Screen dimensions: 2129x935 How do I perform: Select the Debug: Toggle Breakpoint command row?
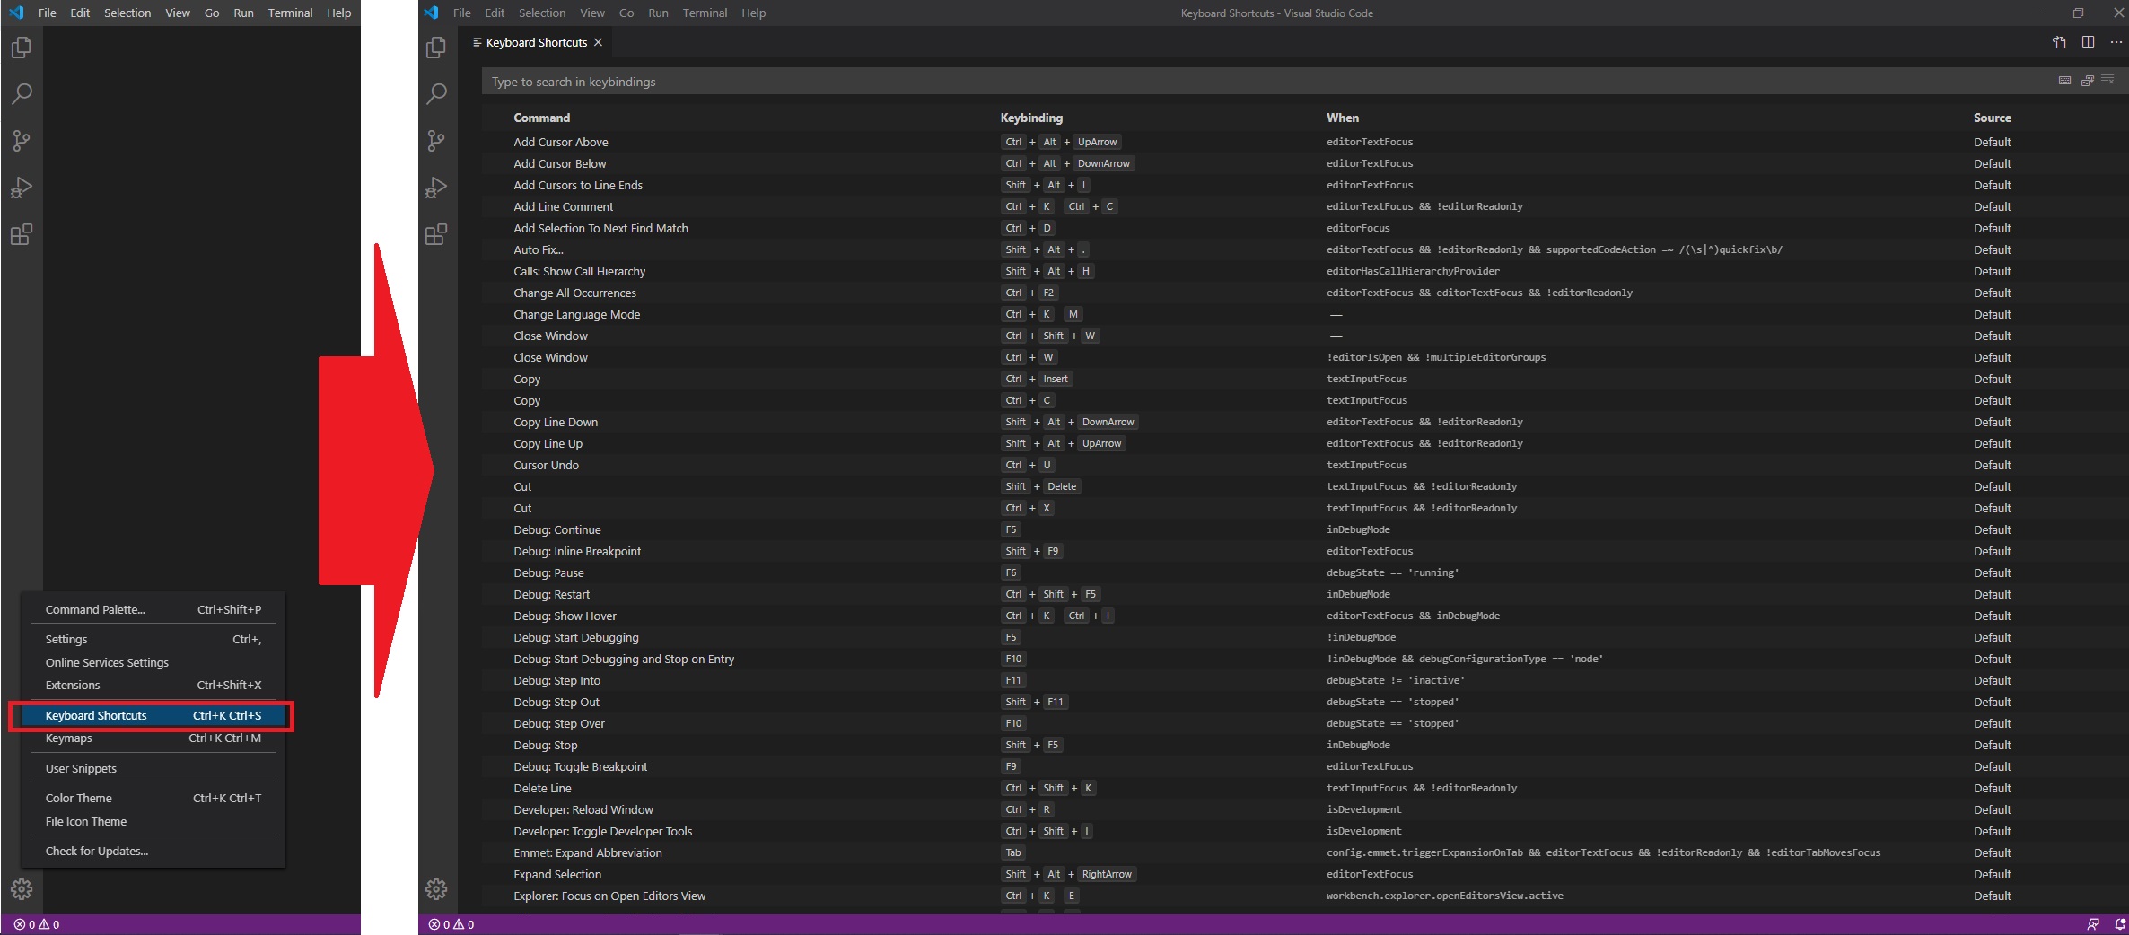coord(1303,766)
